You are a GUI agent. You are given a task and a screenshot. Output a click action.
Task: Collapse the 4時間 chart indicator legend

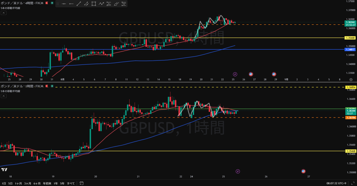(x=3, y=13)
